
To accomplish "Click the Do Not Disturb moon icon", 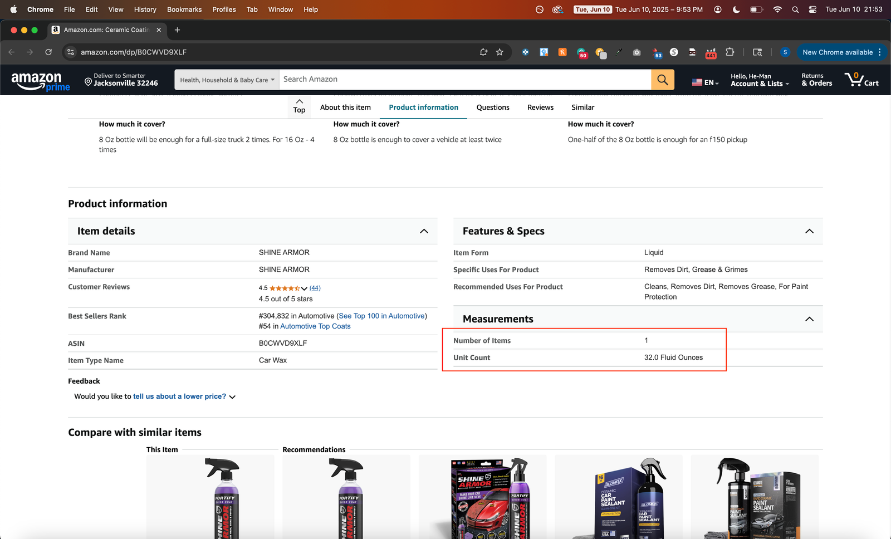I will point(736,9).
